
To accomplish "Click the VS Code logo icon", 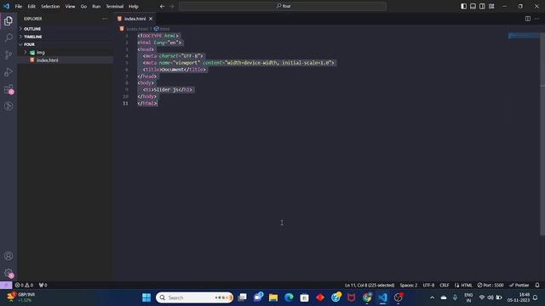I will (6, 6).
